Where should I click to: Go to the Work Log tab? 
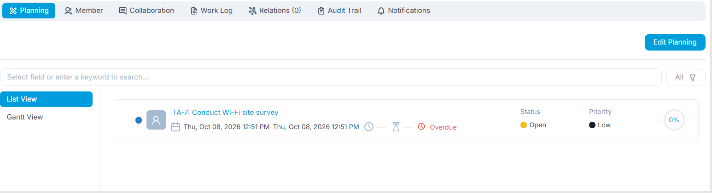click(212, 11)
